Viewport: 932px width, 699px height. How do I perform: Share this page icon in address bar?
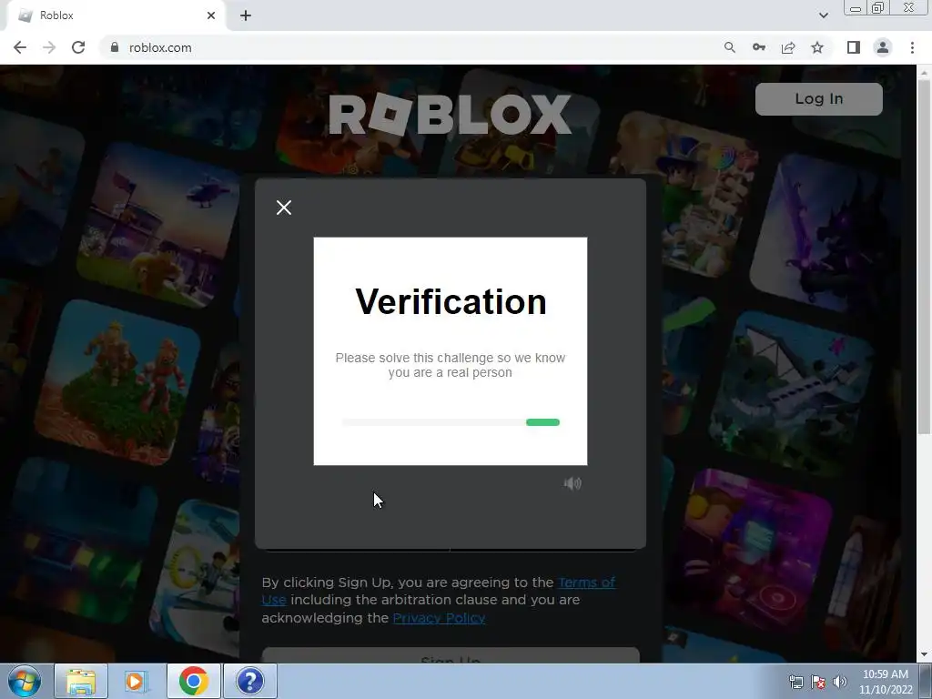click(x=788, y=47)
